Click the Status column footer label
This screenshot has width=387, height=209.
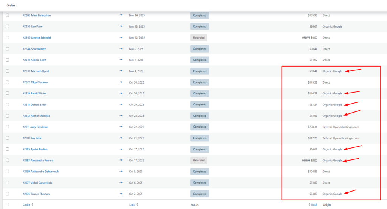[195, 204]
